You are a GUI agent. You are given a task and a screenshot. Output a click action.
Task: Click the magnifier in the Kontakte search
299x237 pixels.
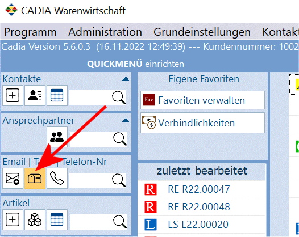(x=119, y=98)
